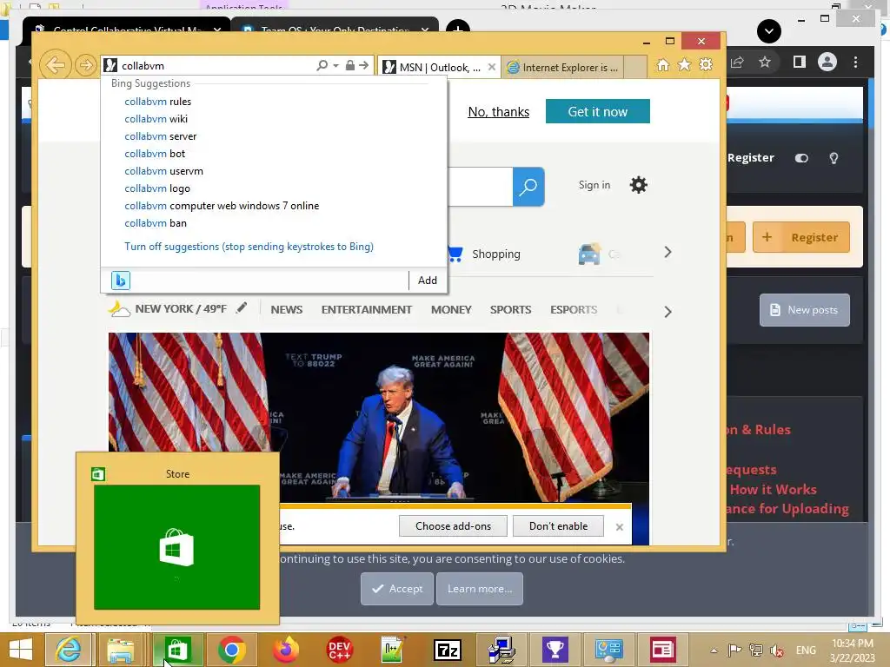890x667 pixels.
Task: Click the Internet Explorer forward arrow
Action: [x=85, y=66]
